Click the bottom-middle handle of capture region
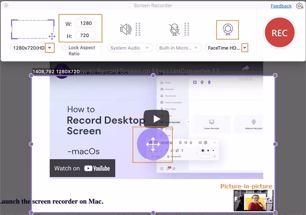This screenshot has width=306, height=215. tap(153, 212)
